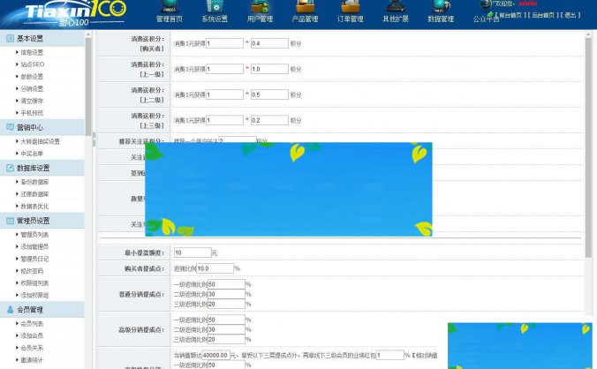Focus the 最小提款额度 amount field
The width and height of the screenshot is (597, 369).
click(193, 252)
